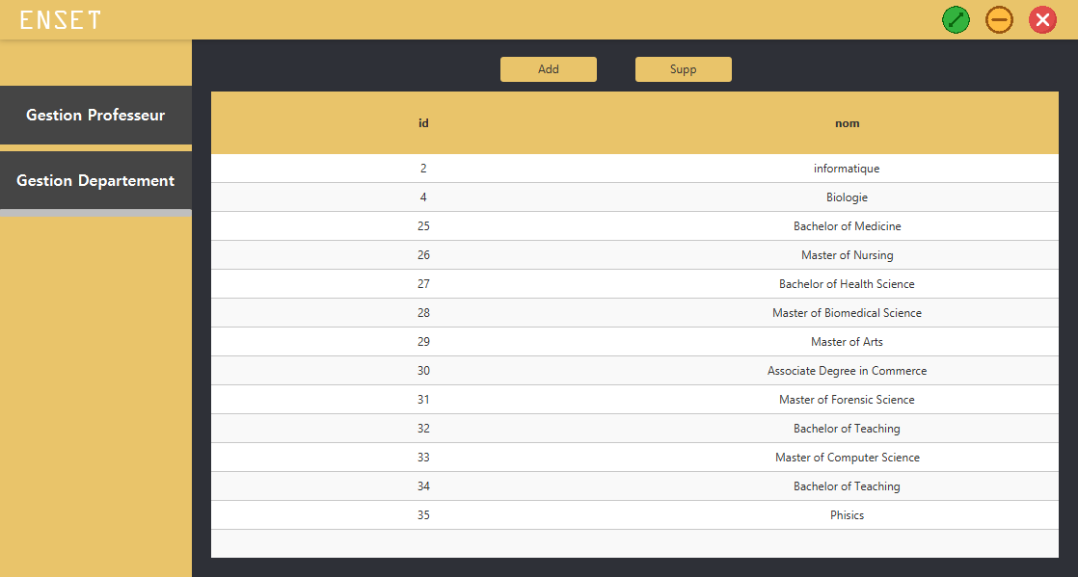Click the ENSET logo text
The height and width of the screenshot is (577, 1078).
click(60, 20)
